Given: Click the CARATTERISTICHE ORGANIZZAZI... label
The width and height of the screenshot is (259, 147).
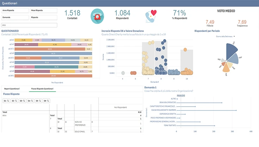Looking at the screenshot, I should [163, 106].
